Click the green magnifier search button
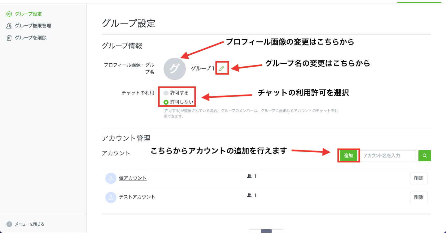446x233 pixels. coord(425,156)
